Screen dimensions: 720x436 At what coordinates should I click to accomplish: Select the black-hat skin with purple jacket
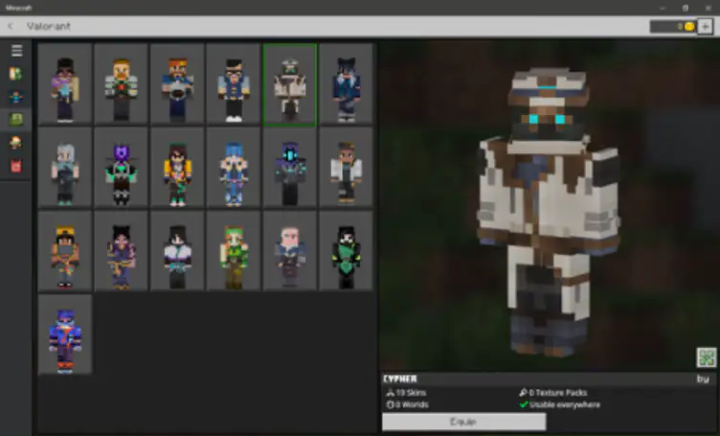[65, 84]
